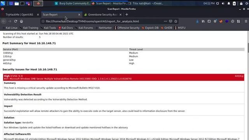Switch to Tilix kali terminal taskbar window
This screenshot has height=140, width=249.
[x=146, y=3]
